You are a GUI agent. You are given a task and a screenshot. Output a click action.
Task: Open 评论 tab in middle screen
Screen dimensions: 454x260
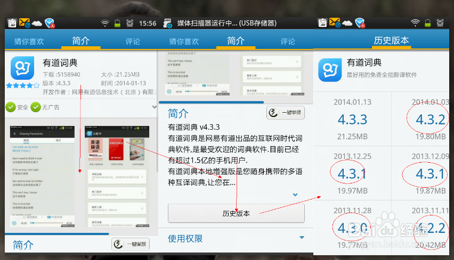(x=288, y=41)
